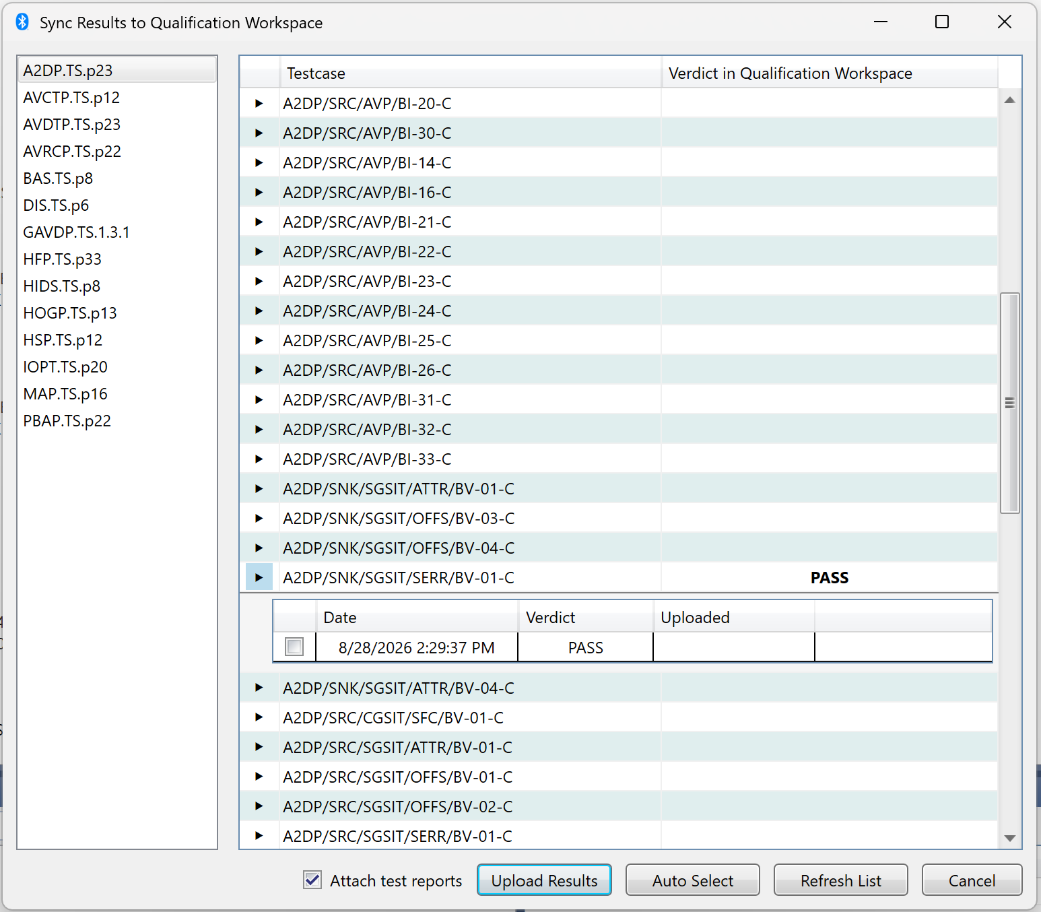Choose the BAS.TS.p8 test suite

117,178
